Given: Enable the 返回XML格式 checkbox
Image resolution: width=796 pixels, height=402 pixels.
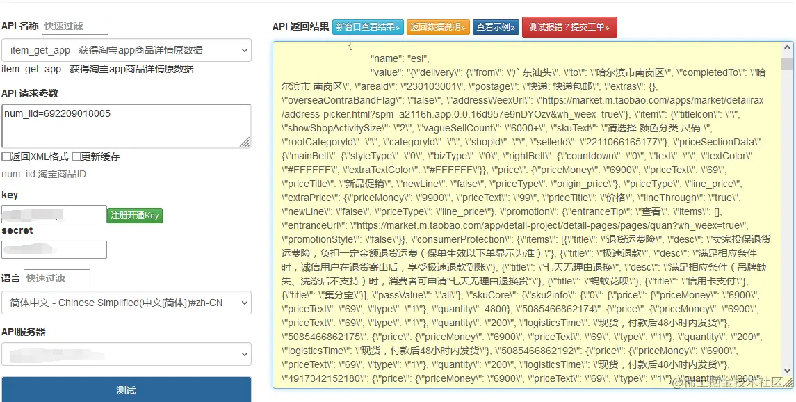Looking at the screenshot, I should pyautogui.click(x=6, y=156).
